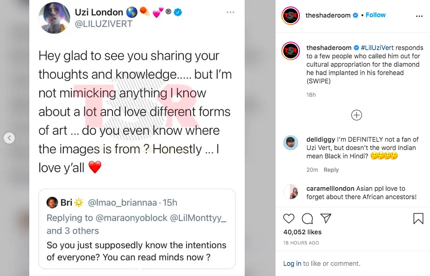
Task: Open caramelllondon username link
Action: tap(330, 189)
